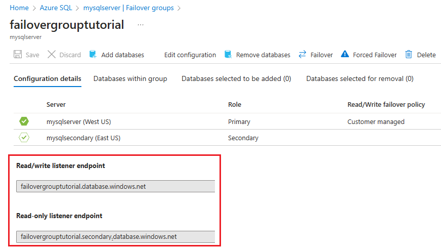This screenshot has height=249, width=441.
Task: Open the ellipsis more options menu
Action: 140,25
